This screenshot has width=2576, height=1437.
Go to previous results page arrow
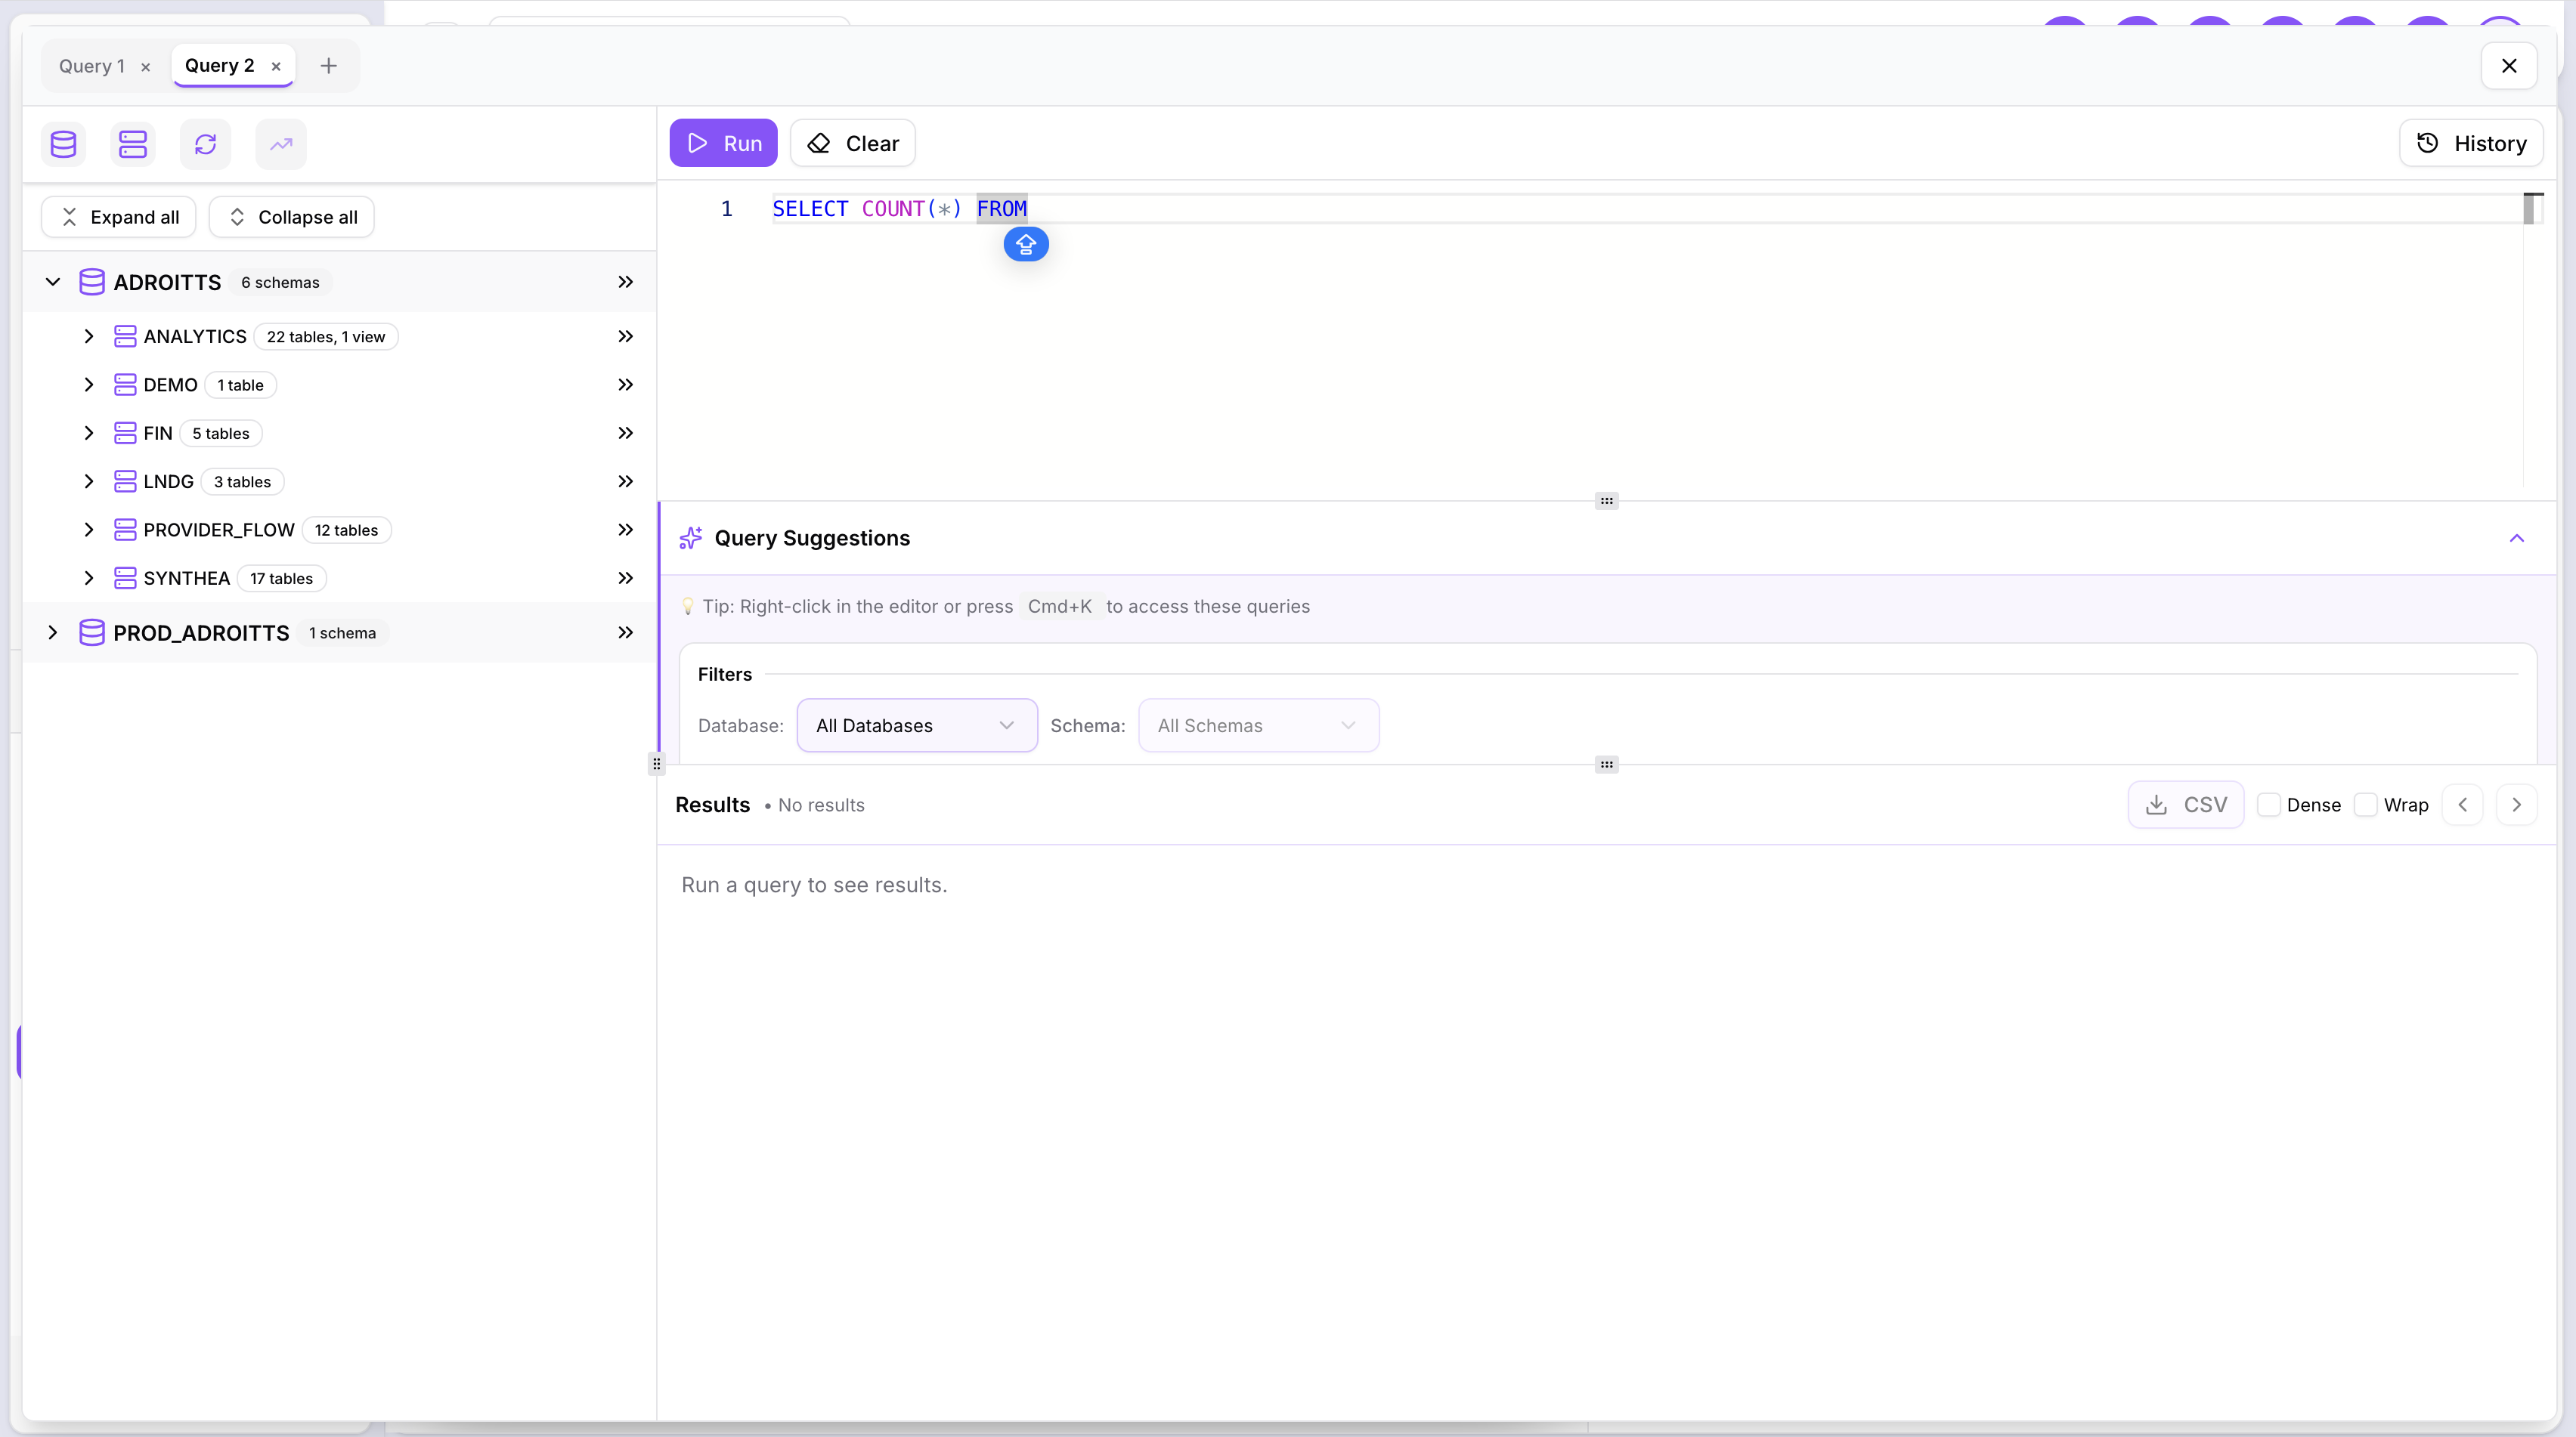(2463, 805)
